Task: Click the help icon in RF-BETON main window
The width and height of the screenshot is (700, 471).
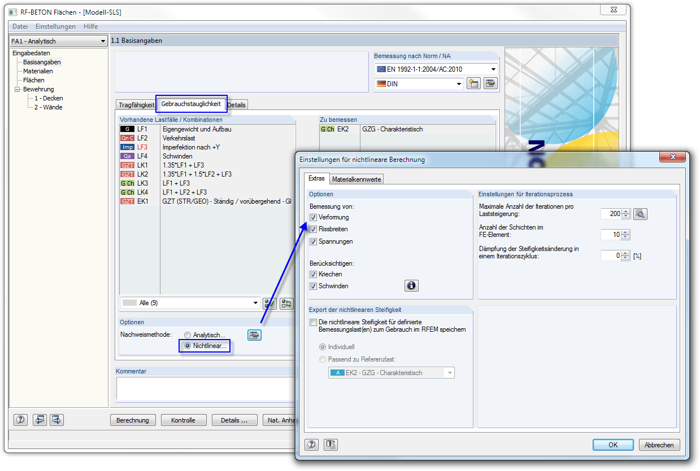Action: click(20, 420)
